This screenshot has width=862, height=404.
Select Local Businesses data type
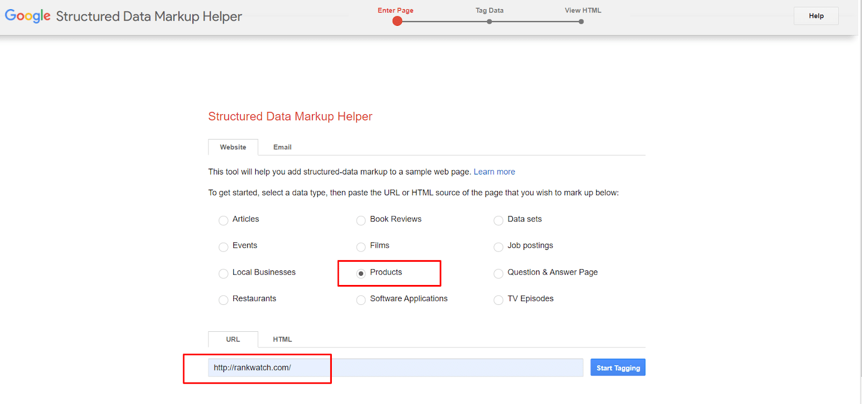(x=224, y=274)
